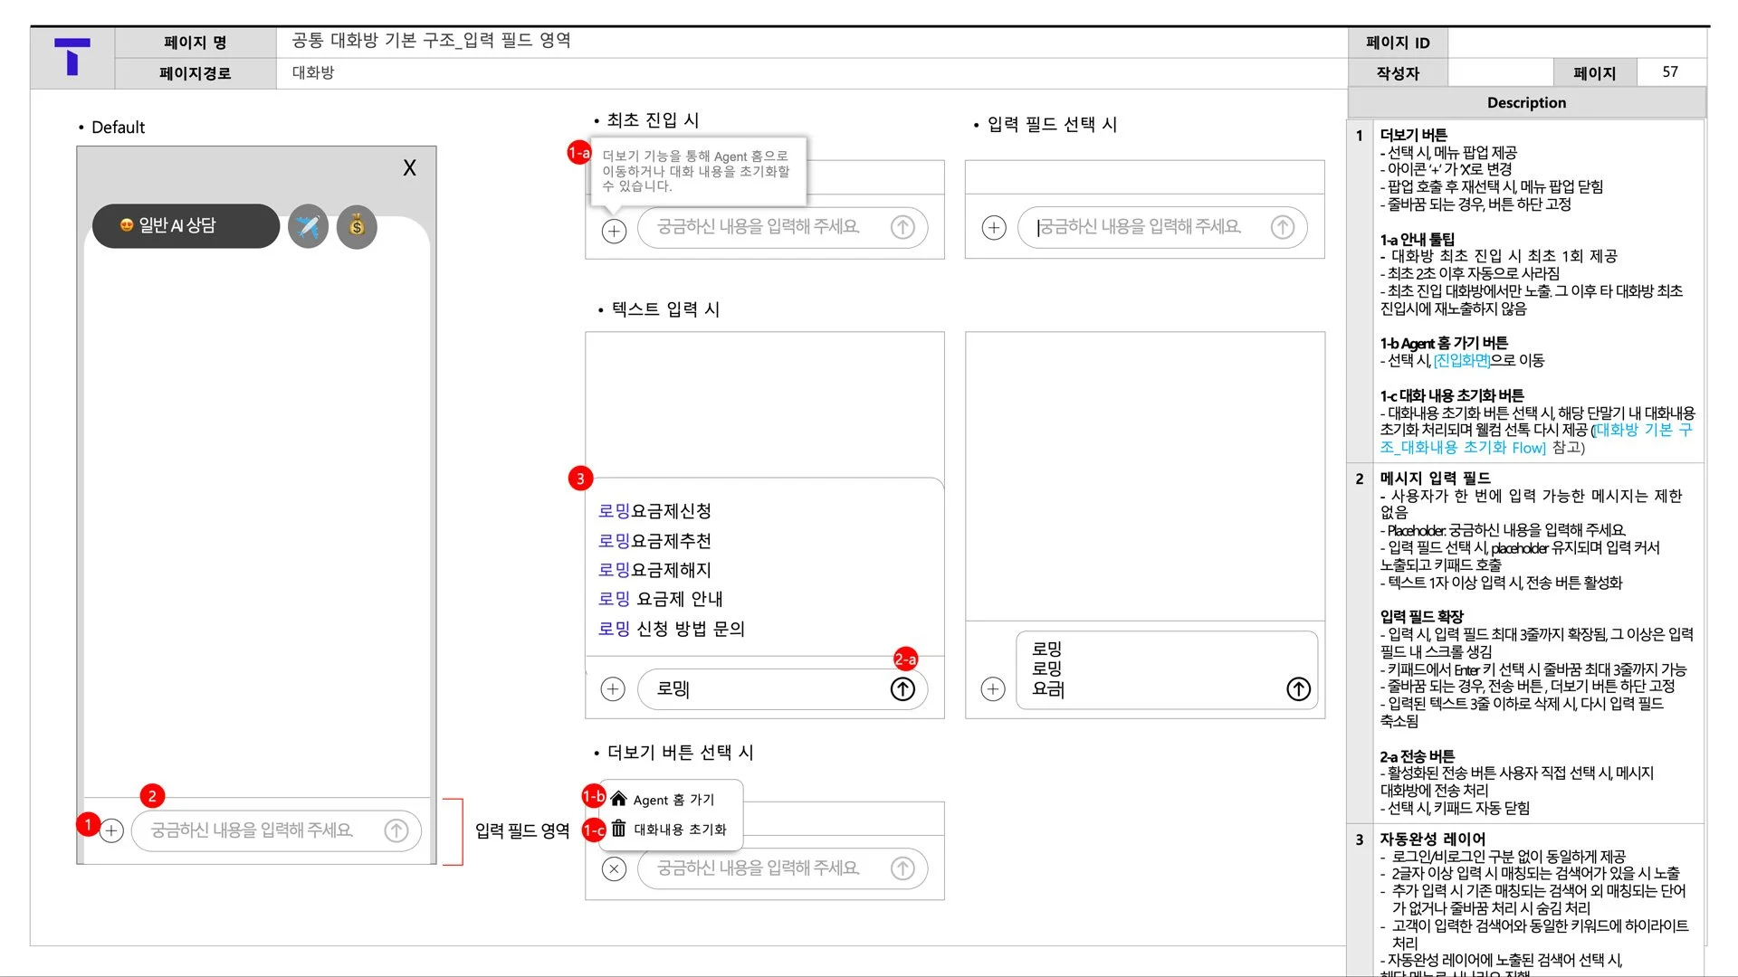This screenshot has width=1738, height=977.
Task: Click the money bag icon chip
Action: point(357,226)
